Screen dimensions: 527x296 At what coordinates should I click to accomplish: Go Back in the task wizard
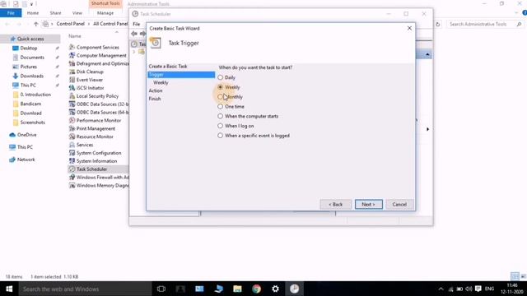click(x=335, y=205)
